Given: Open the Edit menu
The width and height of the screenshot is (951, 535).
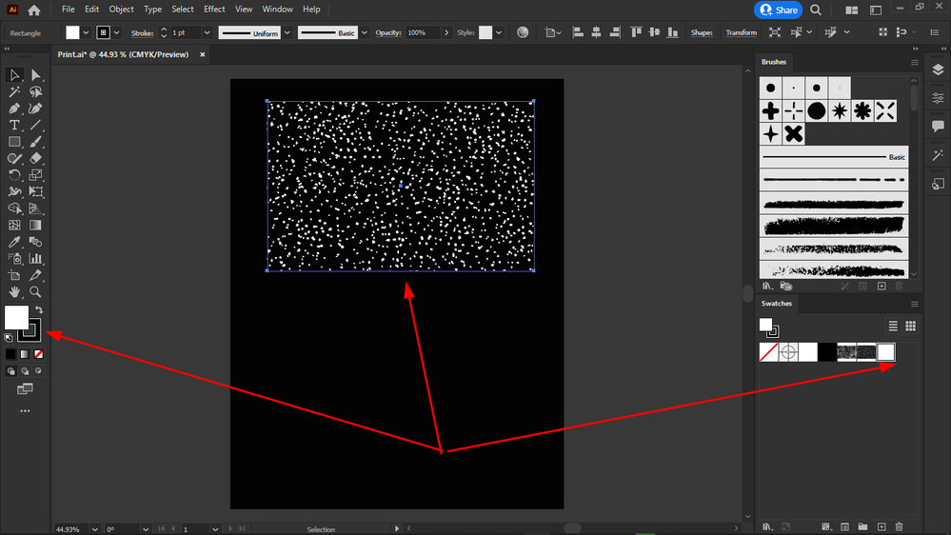Looking at the screenshot, I should [91, 10].
